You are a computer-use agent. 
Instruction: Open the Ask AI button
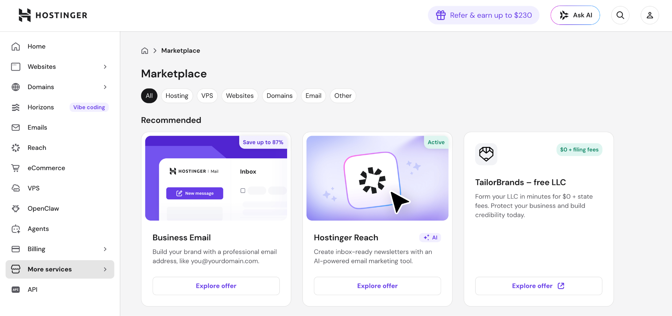coord(575,15)
